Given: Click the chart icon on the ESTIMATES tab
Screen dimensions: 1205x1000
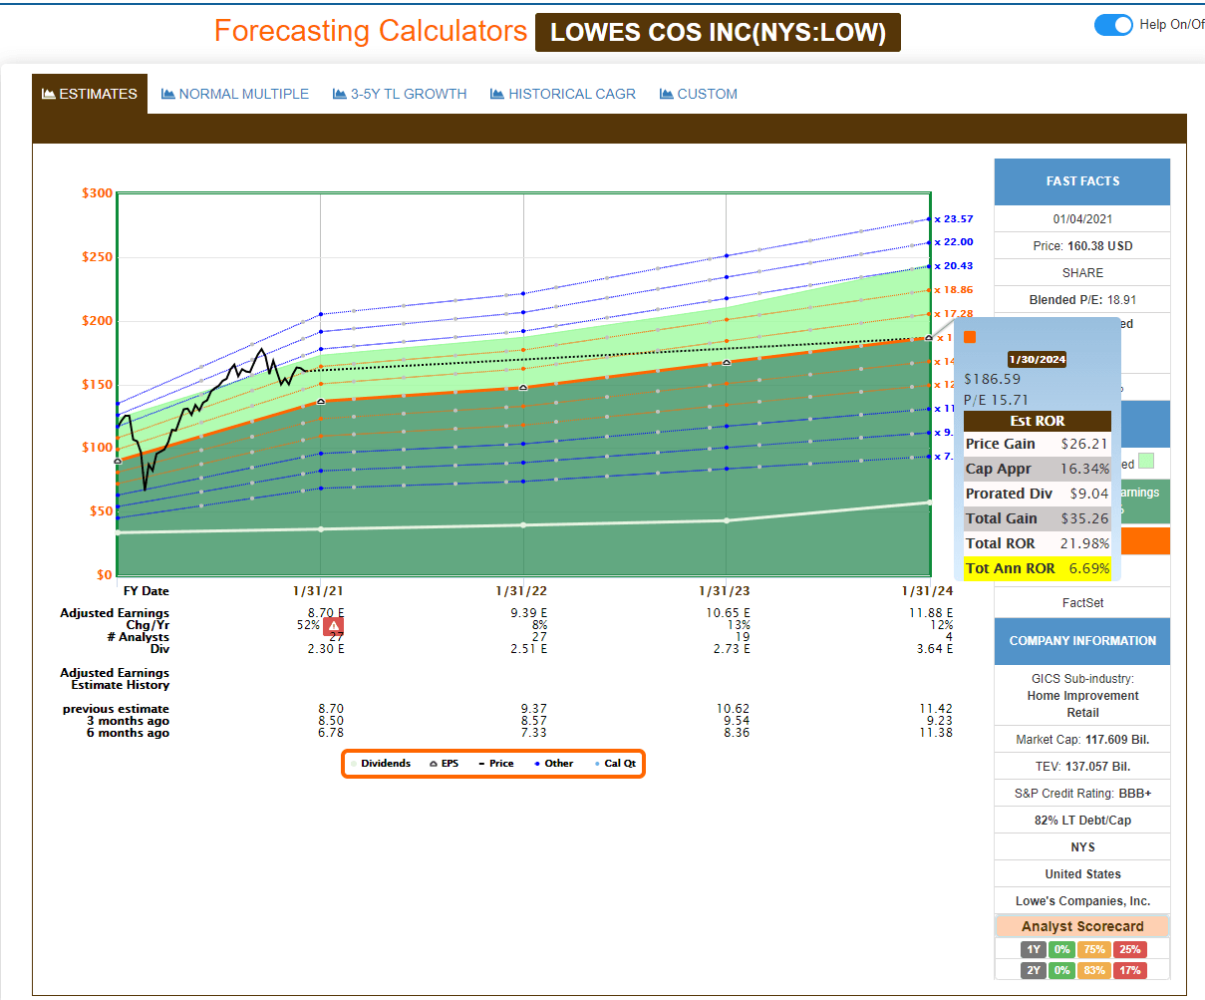Looking at the screenshot, I should click(x=49, y=93).
